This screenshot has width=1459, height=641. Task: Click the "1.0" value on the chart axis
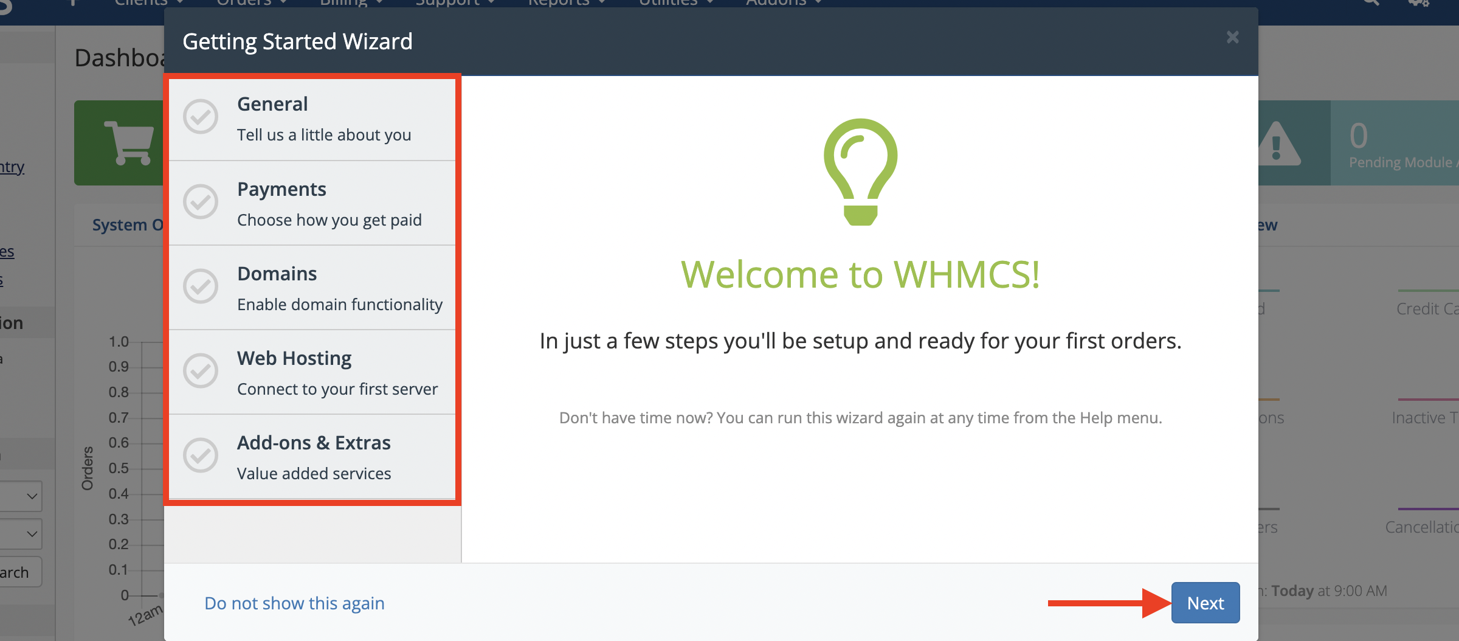coord(119,342)
